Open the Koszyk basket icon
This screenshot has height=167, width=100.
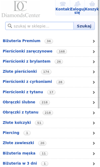click(92, 4)
